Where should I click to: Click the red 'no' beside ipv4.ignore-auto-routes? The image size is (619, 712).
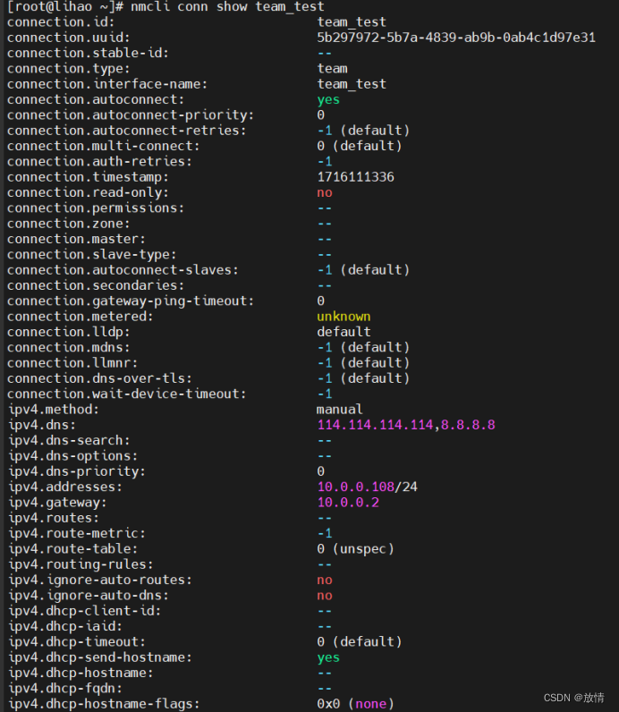click(x=325, y=580)
